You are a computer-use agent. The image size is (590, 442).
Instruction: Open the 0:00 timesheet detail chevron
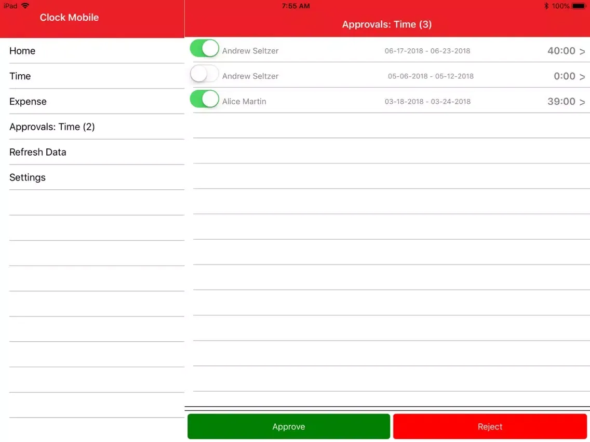pos(582,76)
